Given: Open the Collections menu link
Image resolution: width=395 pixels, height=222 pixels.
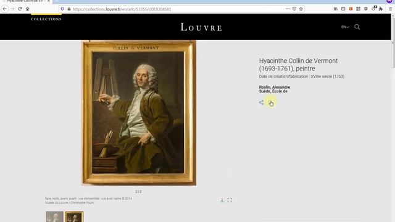Looking at the screenshot, I should 46,19.
